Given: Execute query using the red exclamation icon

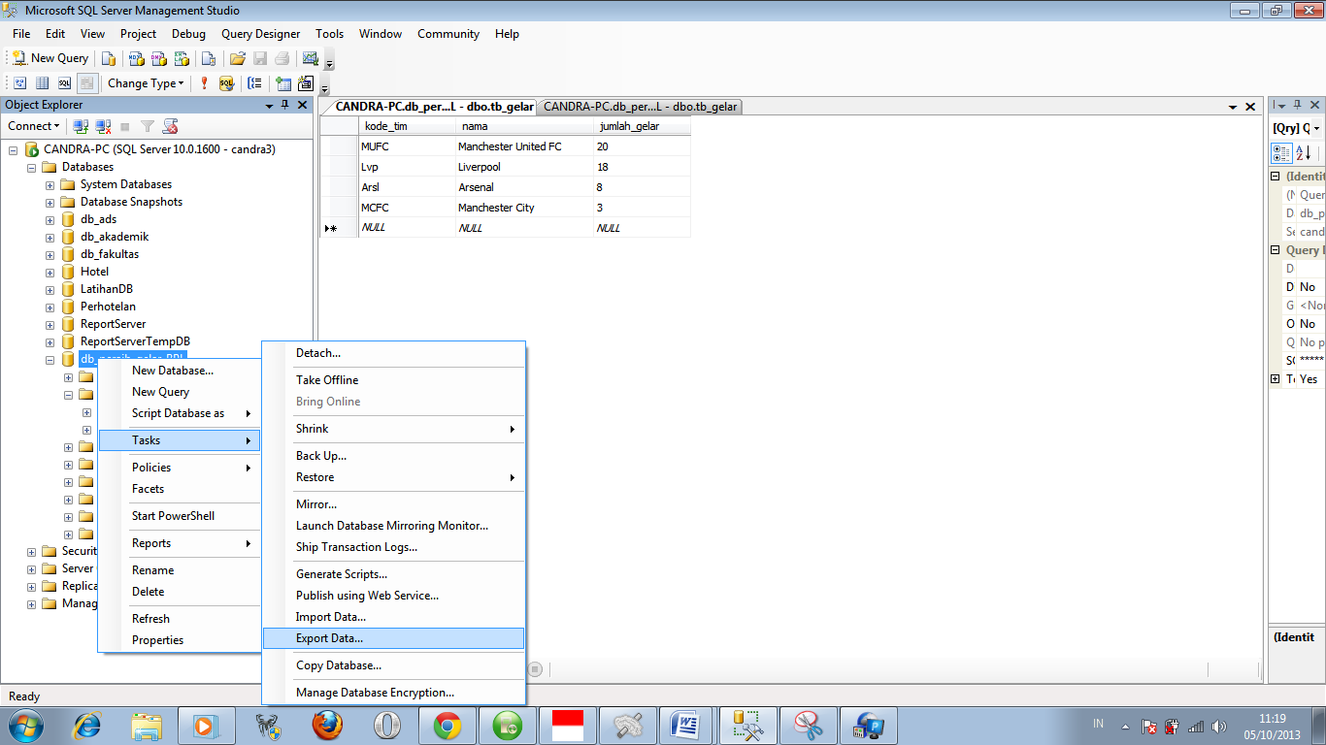Looking at the screenshot, I should coord(204,83).
